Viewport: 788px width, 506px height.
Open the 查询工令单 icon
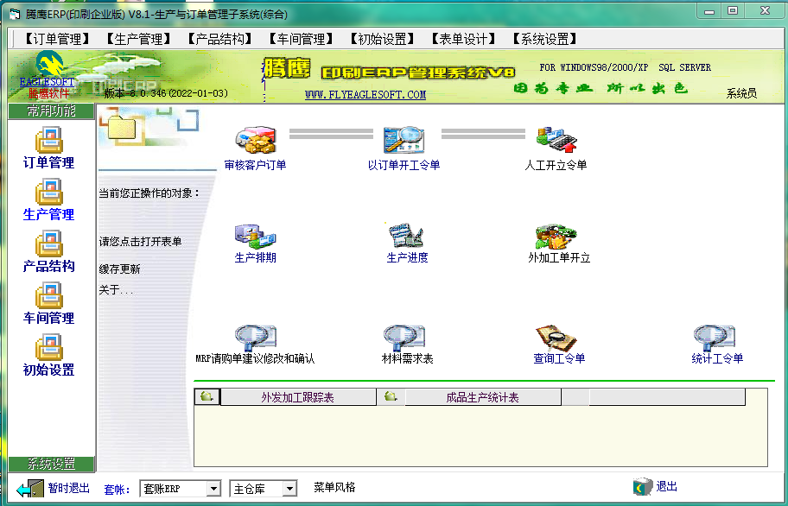[x=556, y=338]
